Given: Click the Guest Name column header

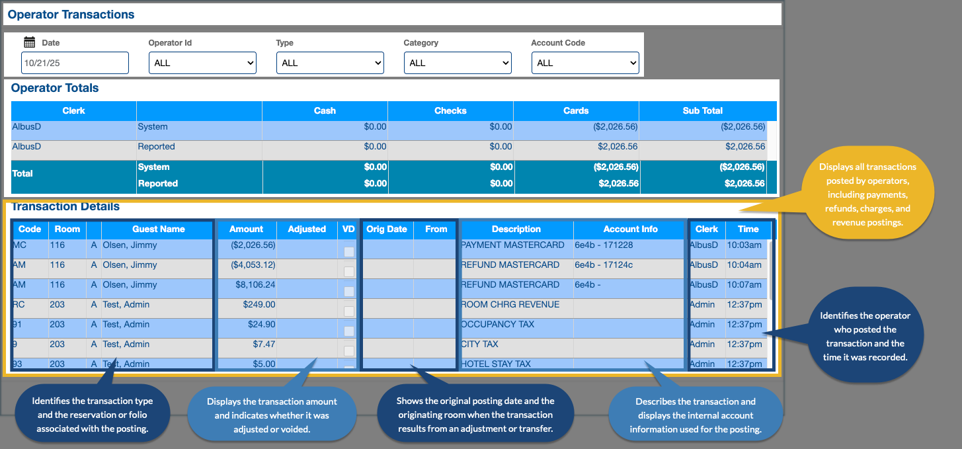Looking at the screenshot, I should [158, 229].
